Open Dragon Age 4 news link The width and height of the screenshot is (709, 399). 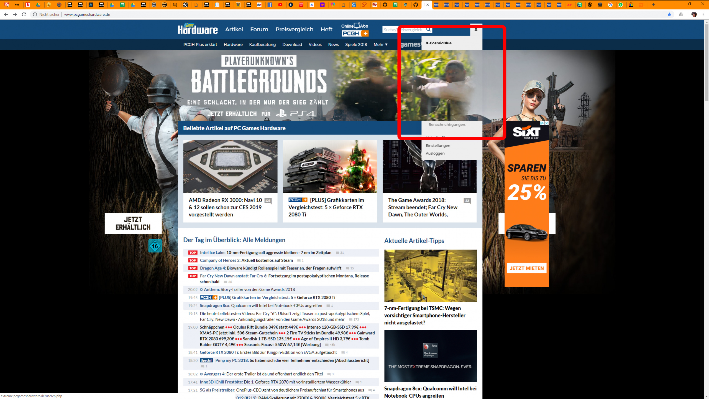(271, 268)
